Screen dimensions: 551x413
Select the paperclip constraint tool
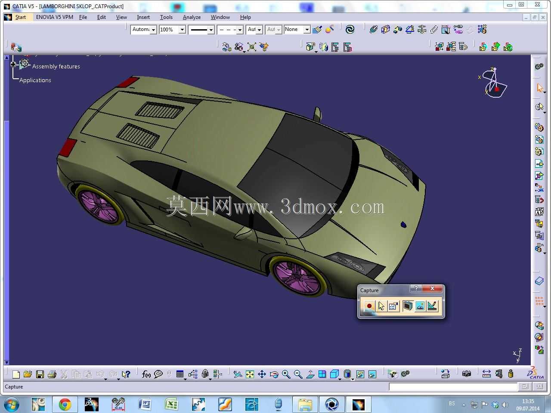point(434,29)
